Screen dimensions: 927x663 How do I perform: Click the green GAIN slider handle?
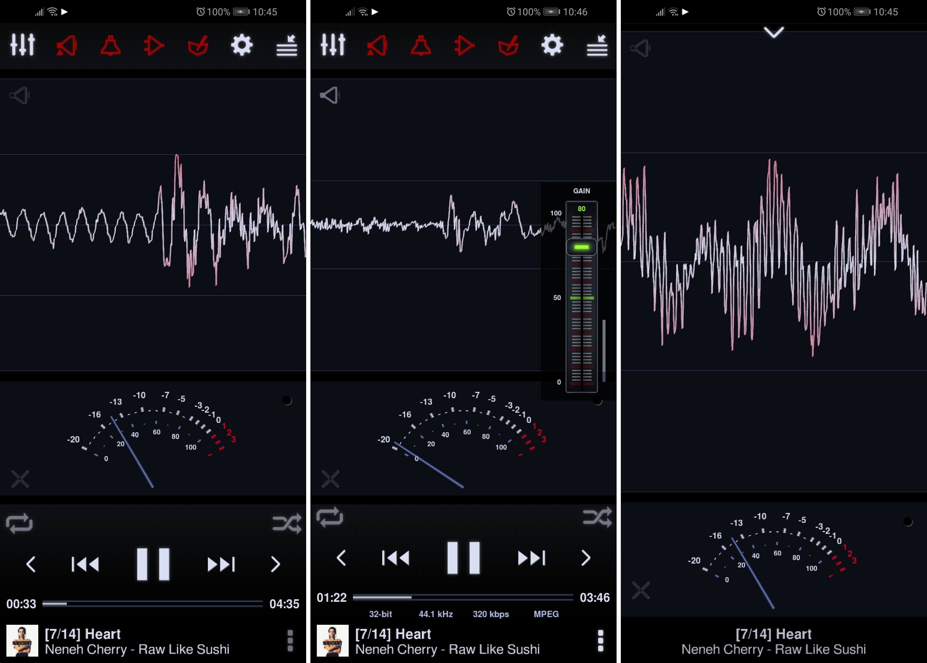tap(581, 247)
